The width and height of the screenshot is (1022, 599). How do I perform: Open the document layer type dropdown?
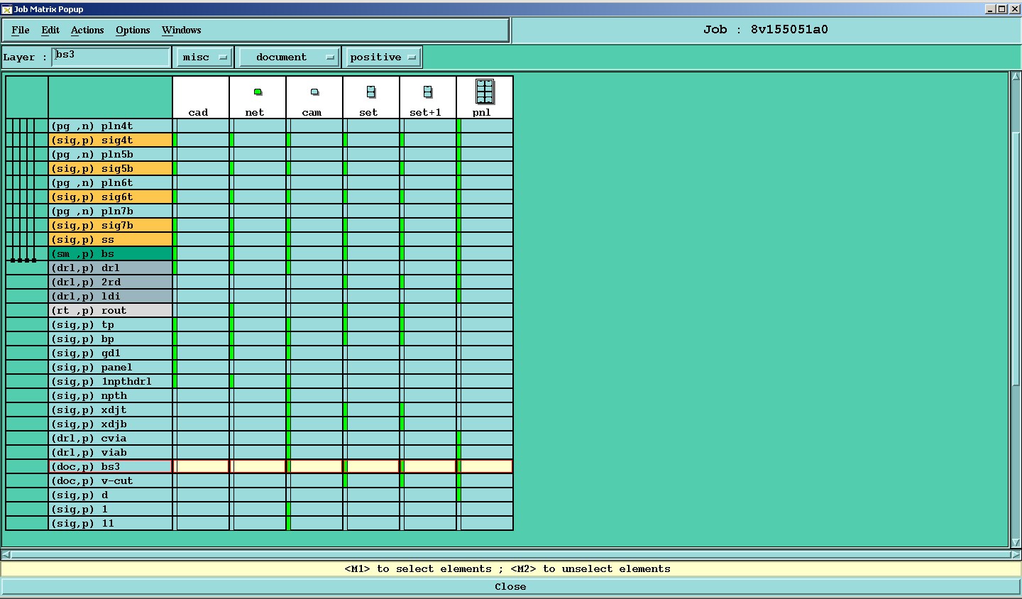(x=288, y=57)
